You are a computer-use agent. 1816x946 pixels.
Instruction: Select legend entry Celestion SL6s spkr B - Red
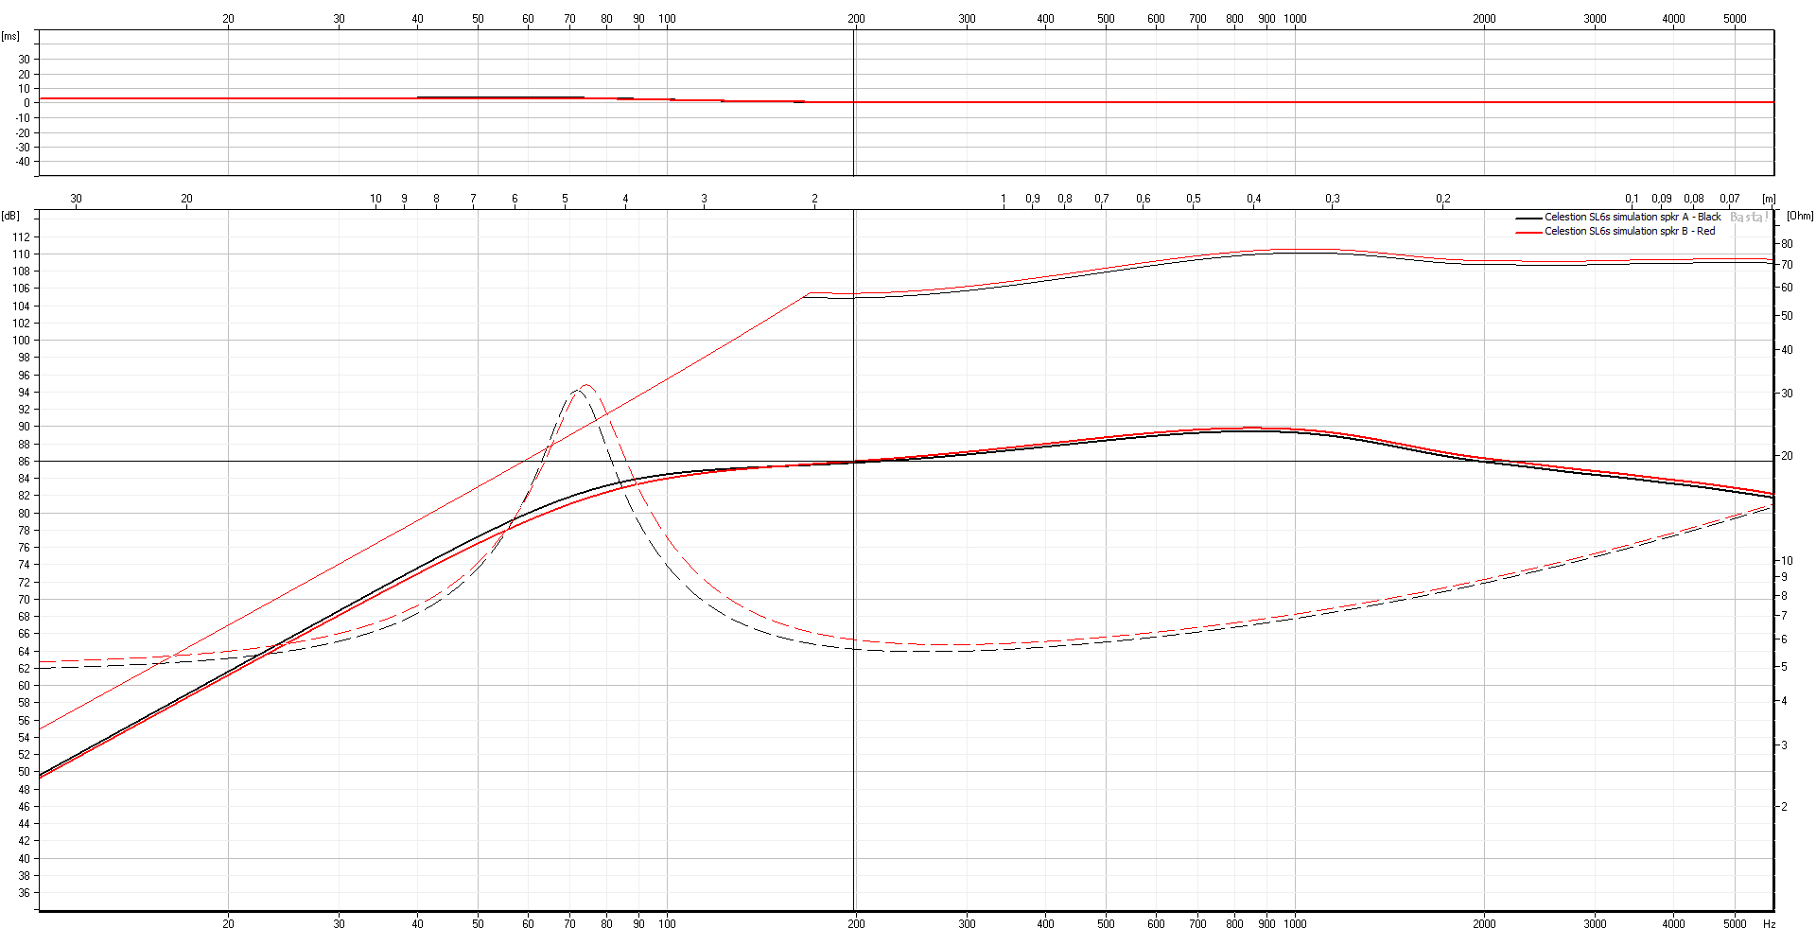click(1630, 231)
